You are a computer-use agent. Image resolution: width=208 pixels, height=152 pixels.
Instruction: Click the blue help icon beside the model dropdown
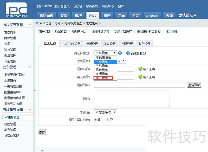120,53
